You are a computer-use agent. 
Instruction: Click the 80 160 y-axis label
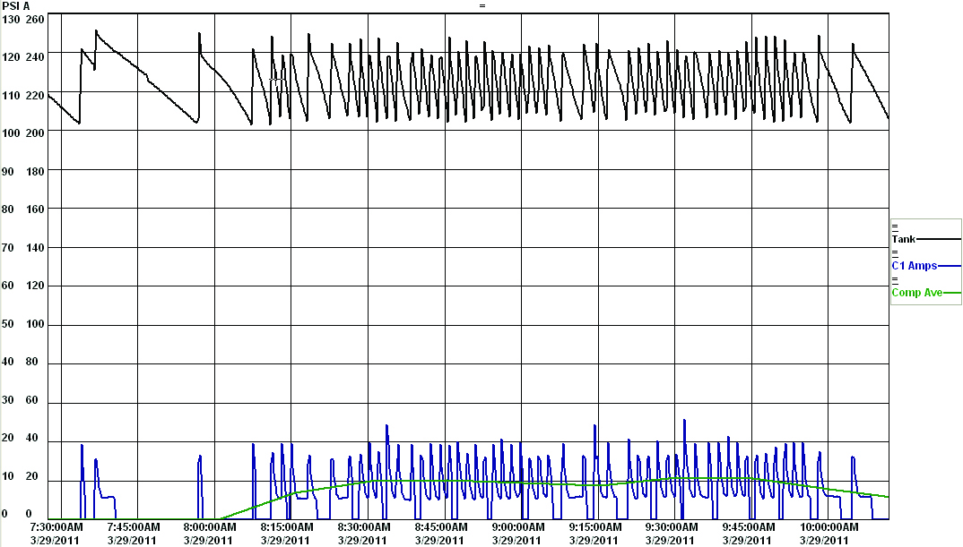[x=23, y=209]
